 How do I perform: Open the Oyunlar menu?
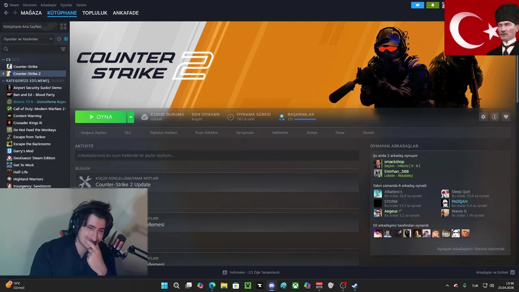click(66, 5)
